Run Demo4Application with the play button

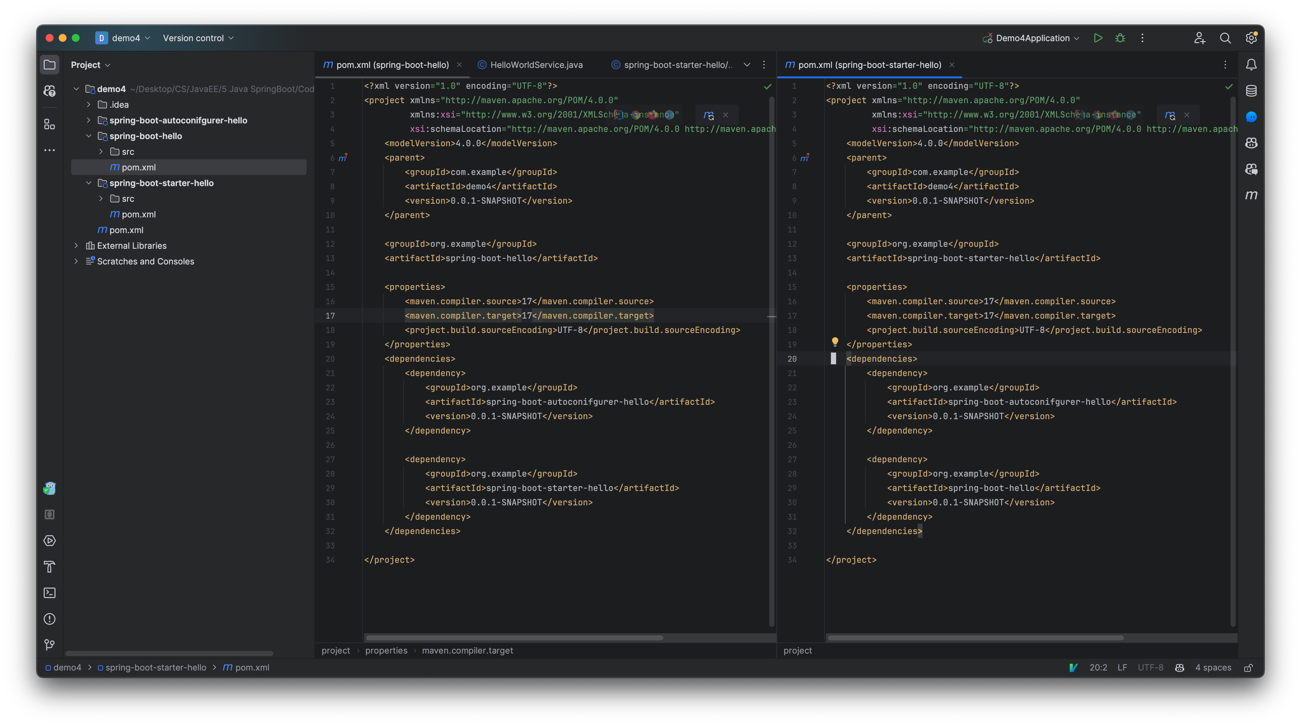coord(1098,38)
